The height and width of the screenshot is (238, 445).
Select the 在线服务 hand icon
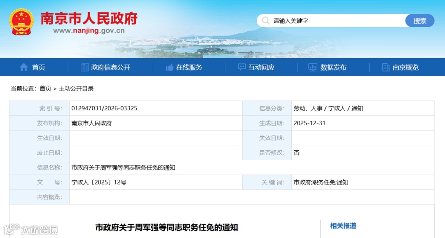[169, 67]
